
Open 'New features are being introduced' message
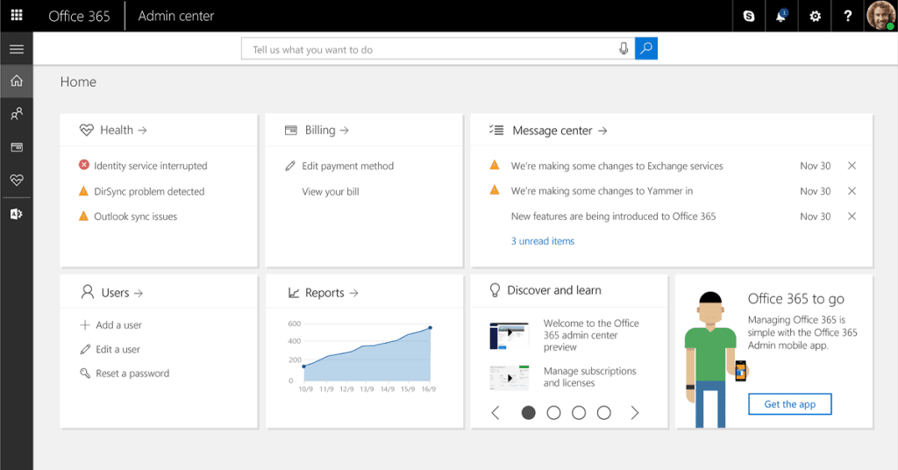tap(613, 217)
